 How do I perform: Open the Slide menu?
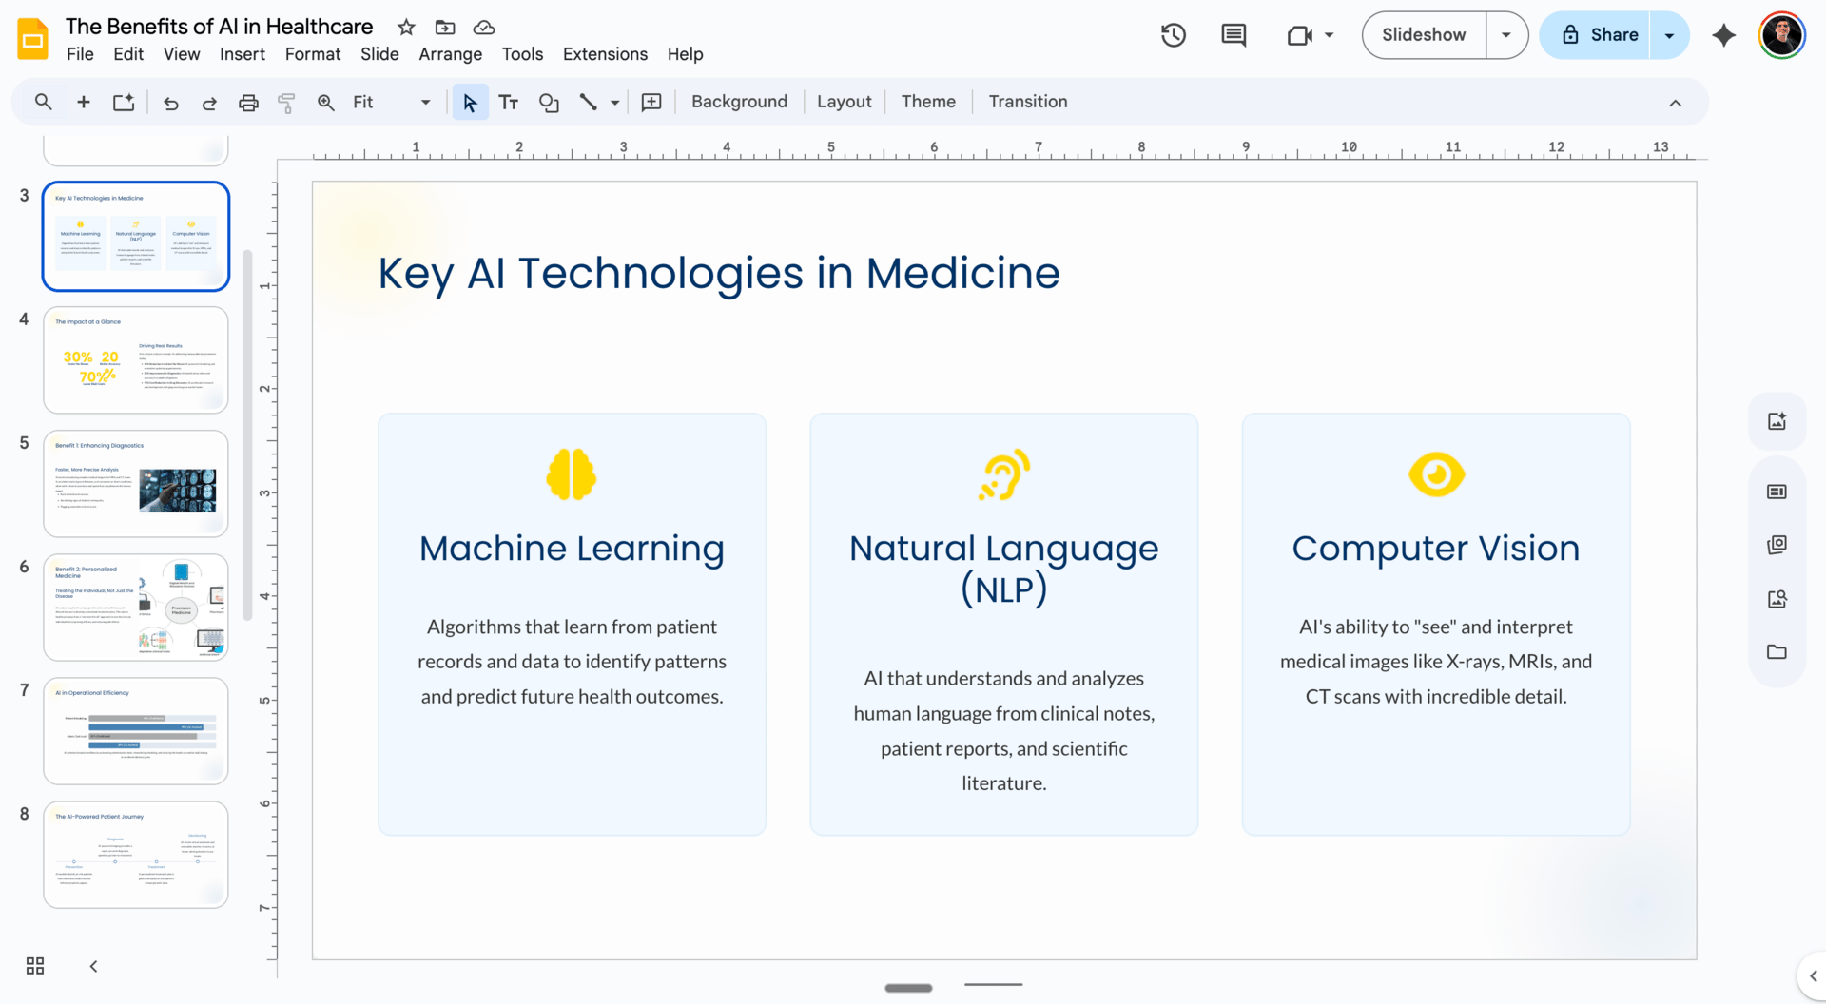(379, 54)
